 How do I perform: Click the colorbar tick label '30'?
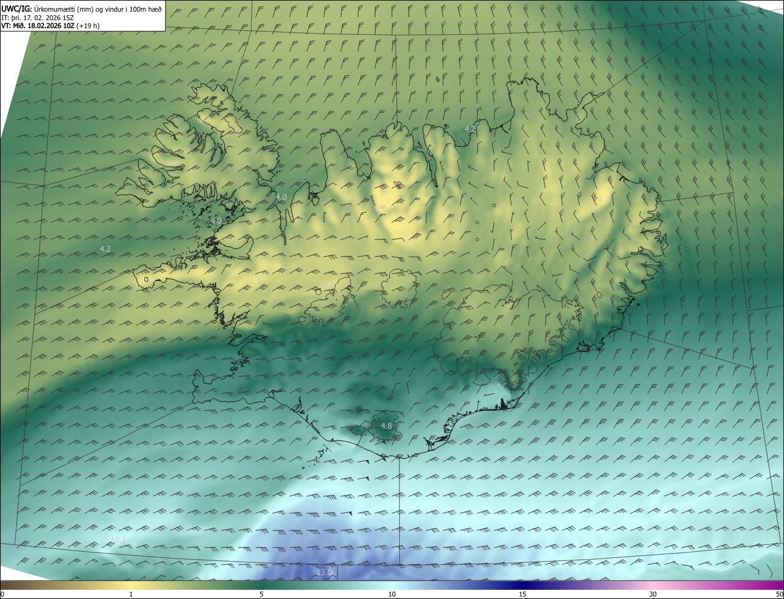[653, 594]
